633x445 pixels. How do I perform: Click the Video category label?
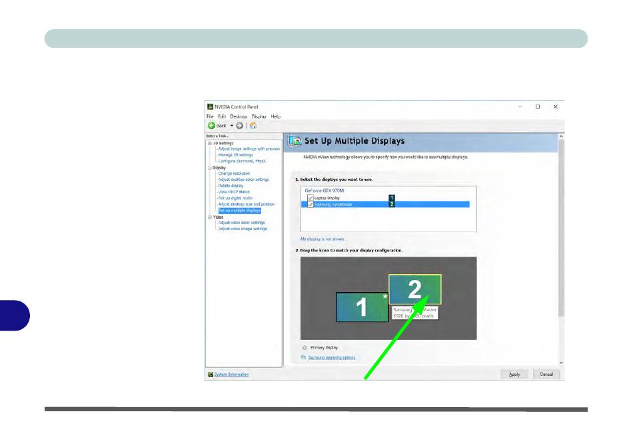[x=218, y=218]
